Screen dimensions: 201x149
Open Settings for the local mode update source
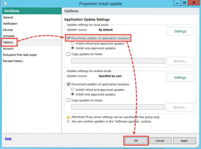click(x=180, y=31)
